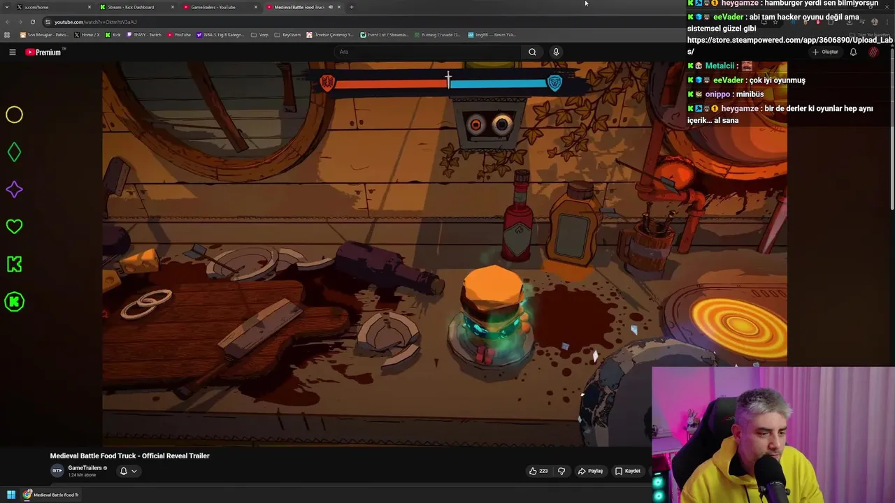Click the browser forward arrow
The image size is (895, 503).
point(20,22)
